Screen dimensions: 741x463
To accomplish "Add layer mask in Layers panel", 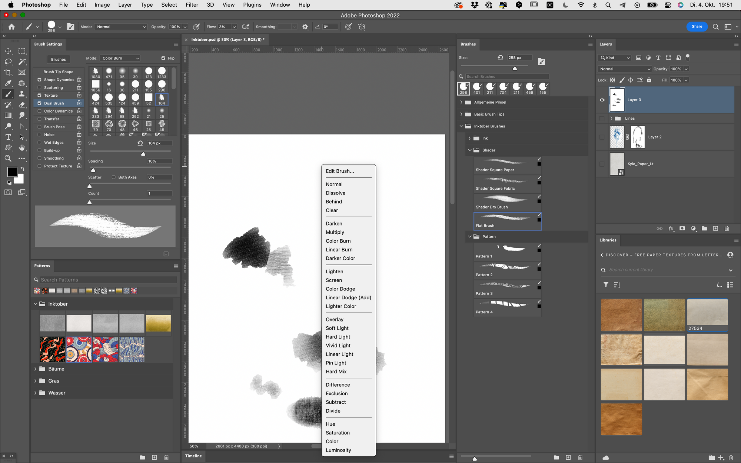I will (x=682, y=229).
